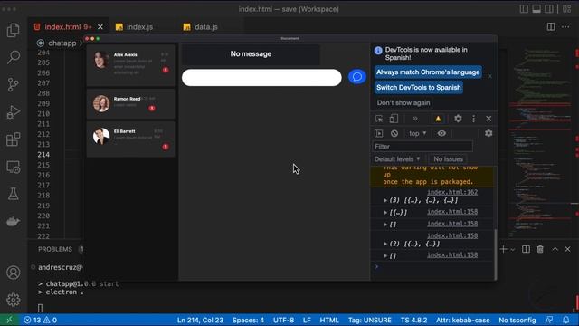This screenshot has height=326, width=579.
Task: Open the Explorer view in activity bar
Action: tap(14, 30)
